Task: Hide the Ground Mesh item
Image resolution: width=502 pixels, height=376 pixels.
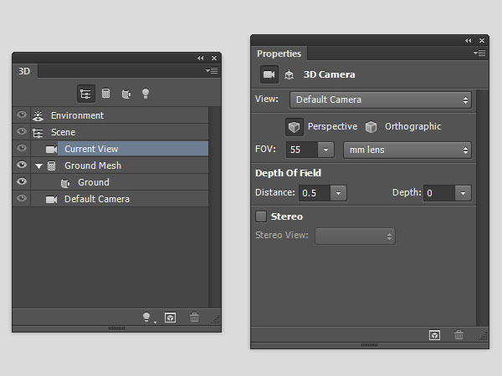Action: [x=22, y=165]
